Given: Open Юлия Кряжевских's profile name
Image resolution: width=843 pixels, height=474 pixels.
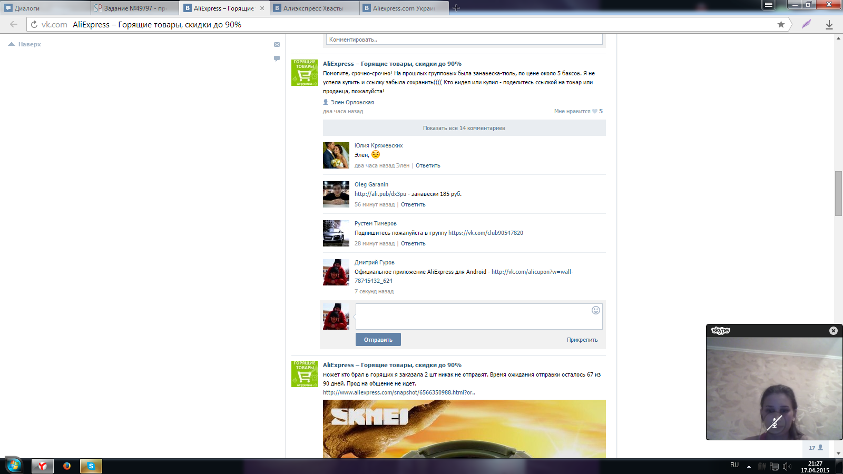Looking at the screenshot, I should coord(378,145).
